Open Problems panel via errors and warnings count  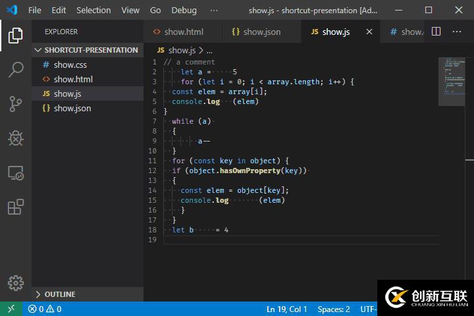(45, 309)
